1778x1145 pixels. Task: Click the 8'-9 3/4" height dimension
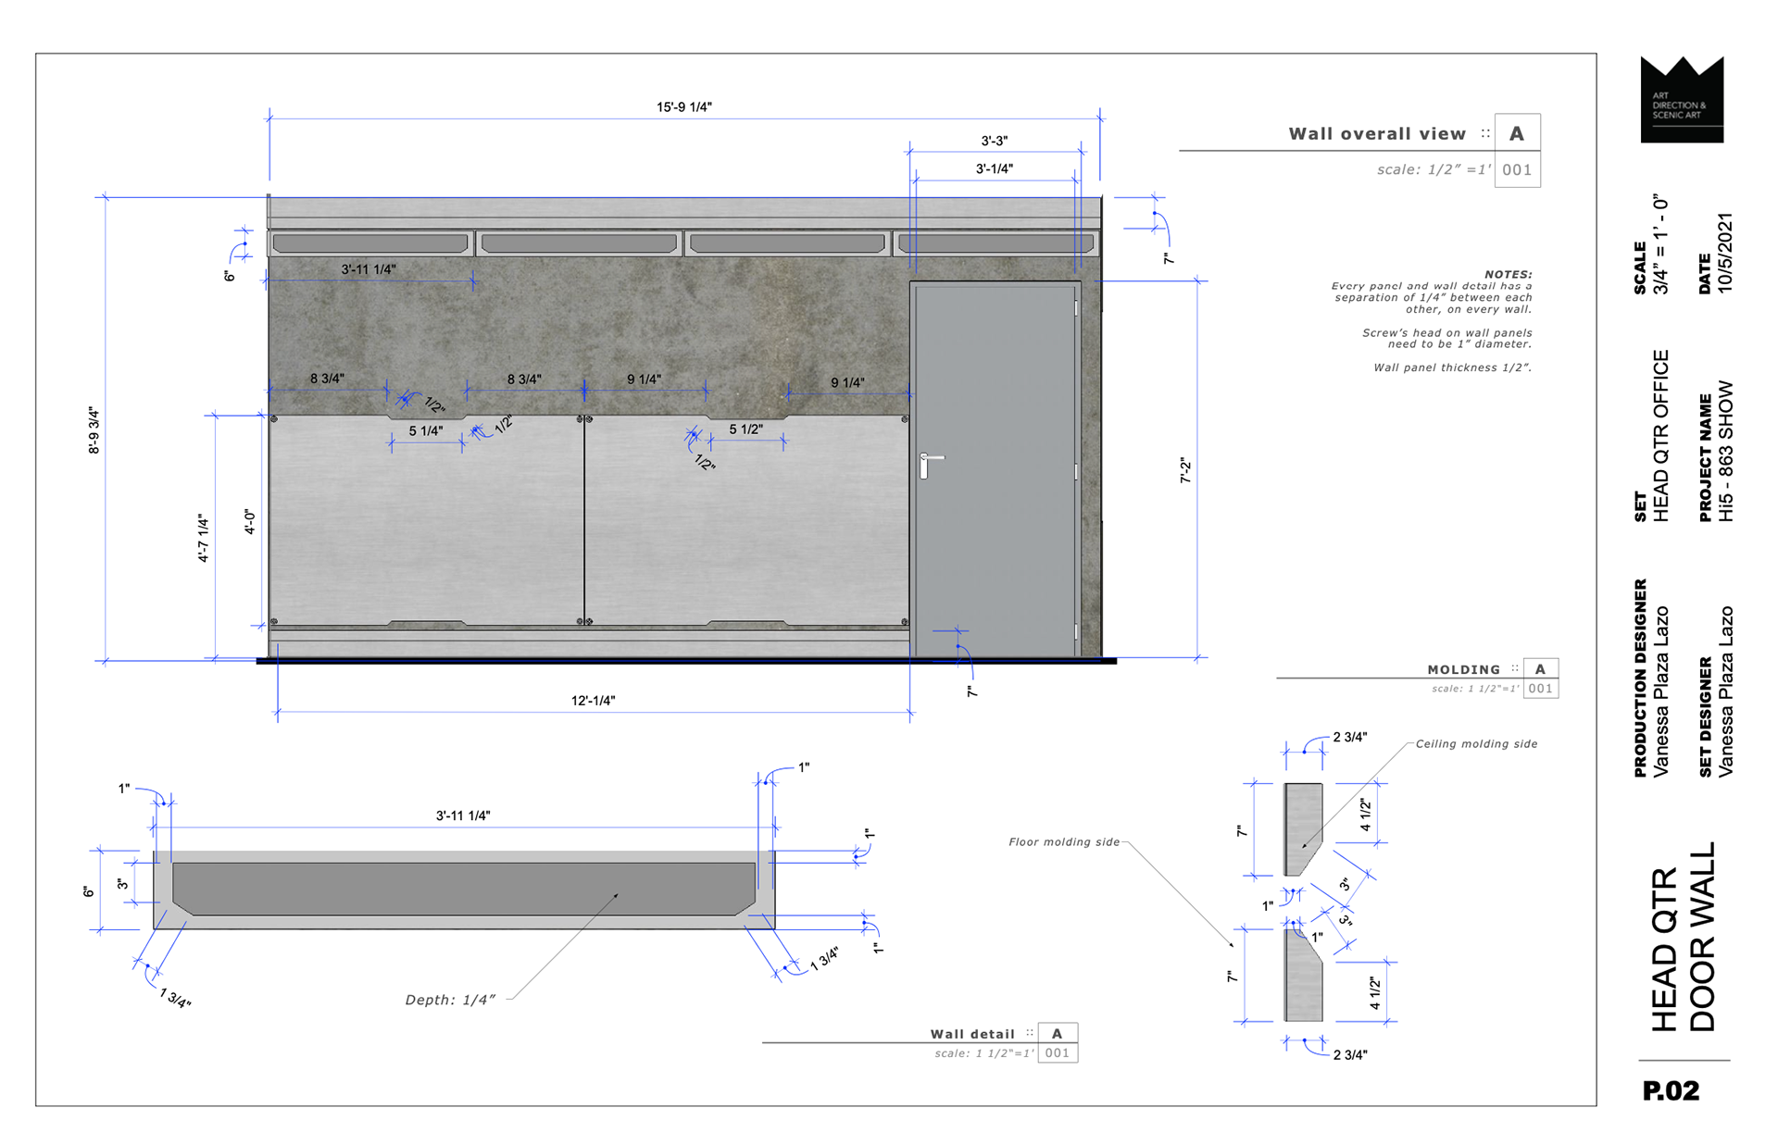coord(94,429)
